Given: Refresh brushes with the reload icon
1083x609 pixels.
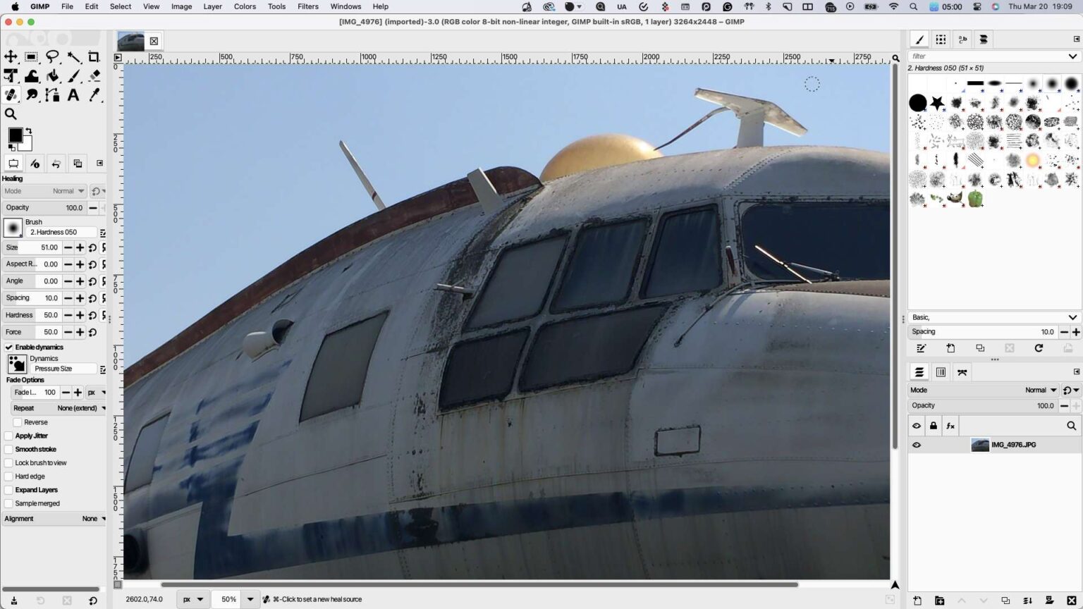Looking at the screenshot, I should click(1039, 347).
